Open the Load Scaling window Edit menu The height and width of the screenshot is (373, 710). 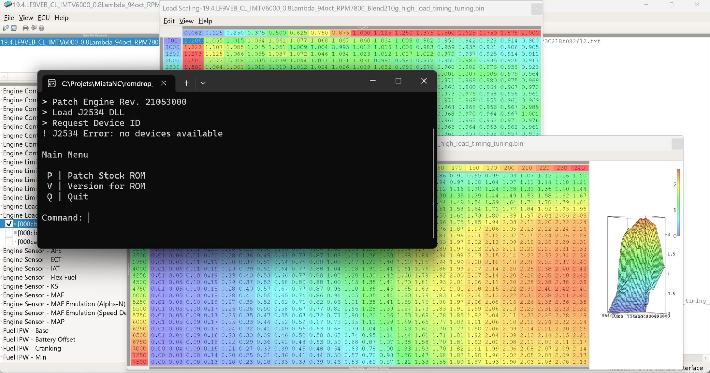coord(169,21)
